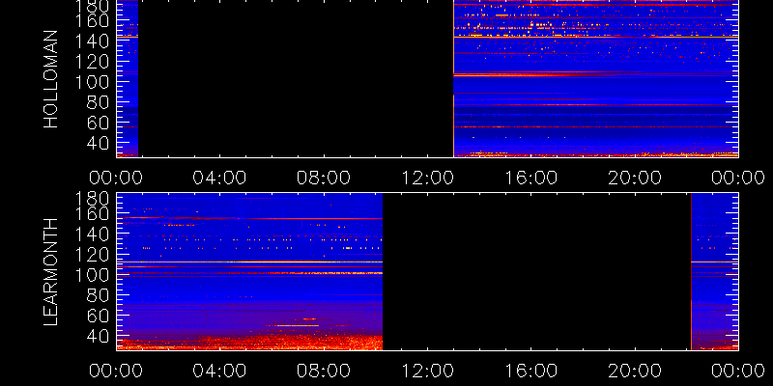Click 20:00 time label under Learmonth plot
The width and height of the screenshot is (773, 386).
click(x=635, y=371)
